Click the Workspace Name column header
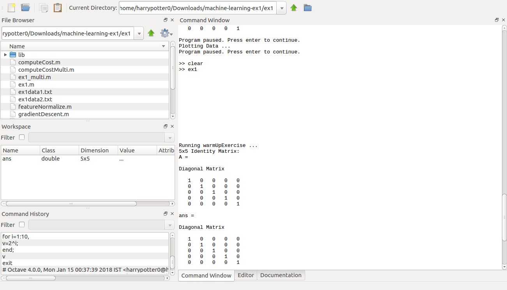 point(21,150)
